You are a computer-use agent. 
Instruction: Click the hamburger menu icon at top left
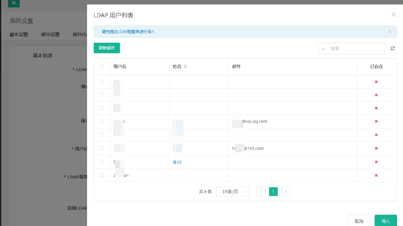pos(14,3)
